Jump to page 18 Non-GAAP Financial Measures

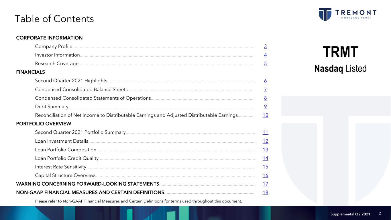265,192
